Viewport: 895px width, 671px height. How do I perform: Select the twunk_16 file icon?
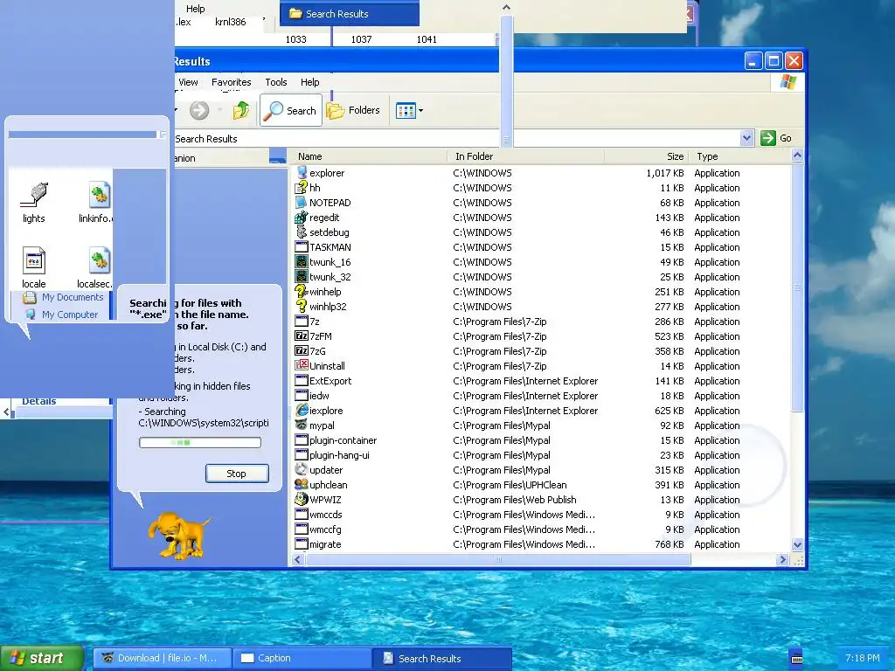pos(302,261)
